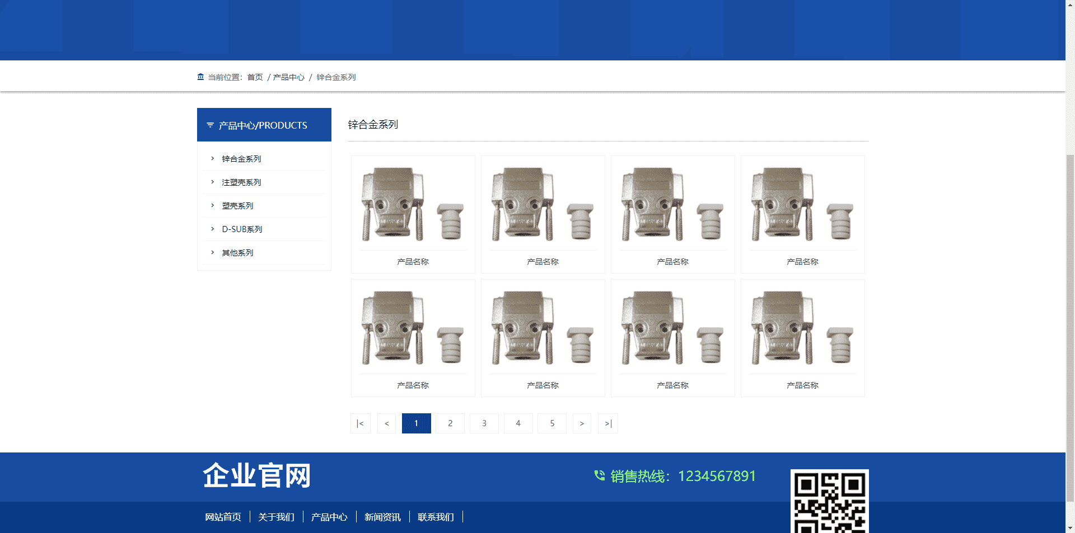Viewport: 1075px width, 533px height.
Task: Expand the chevron beside 锌合金系列 in sidebar
Action: point(213,159)
